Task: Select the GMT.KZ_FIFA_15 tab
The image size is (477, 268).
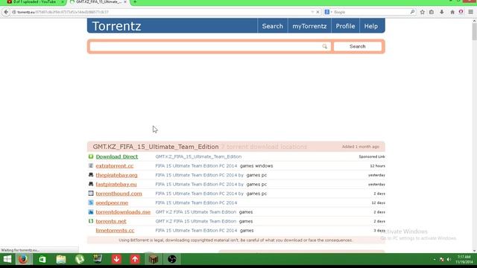Action: (98, 1)
